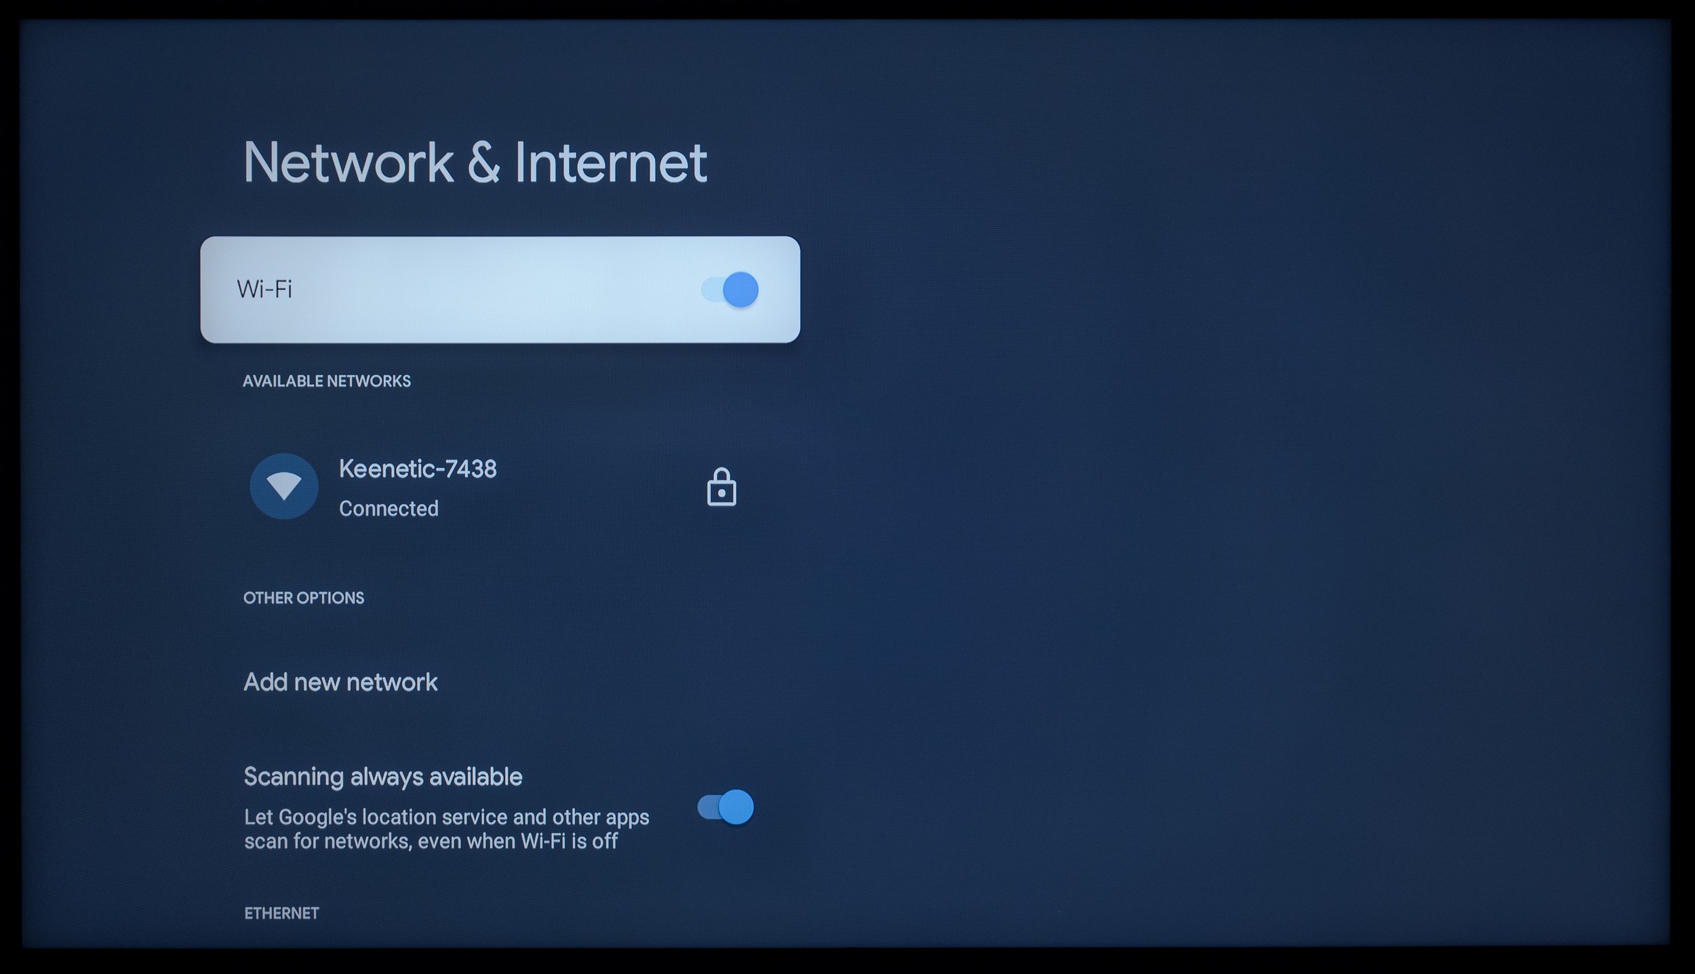Viewport: 1695px width, 974px height.
Task: Click the padlock icon for Keenetic-7438
Action: pos(721,487)
